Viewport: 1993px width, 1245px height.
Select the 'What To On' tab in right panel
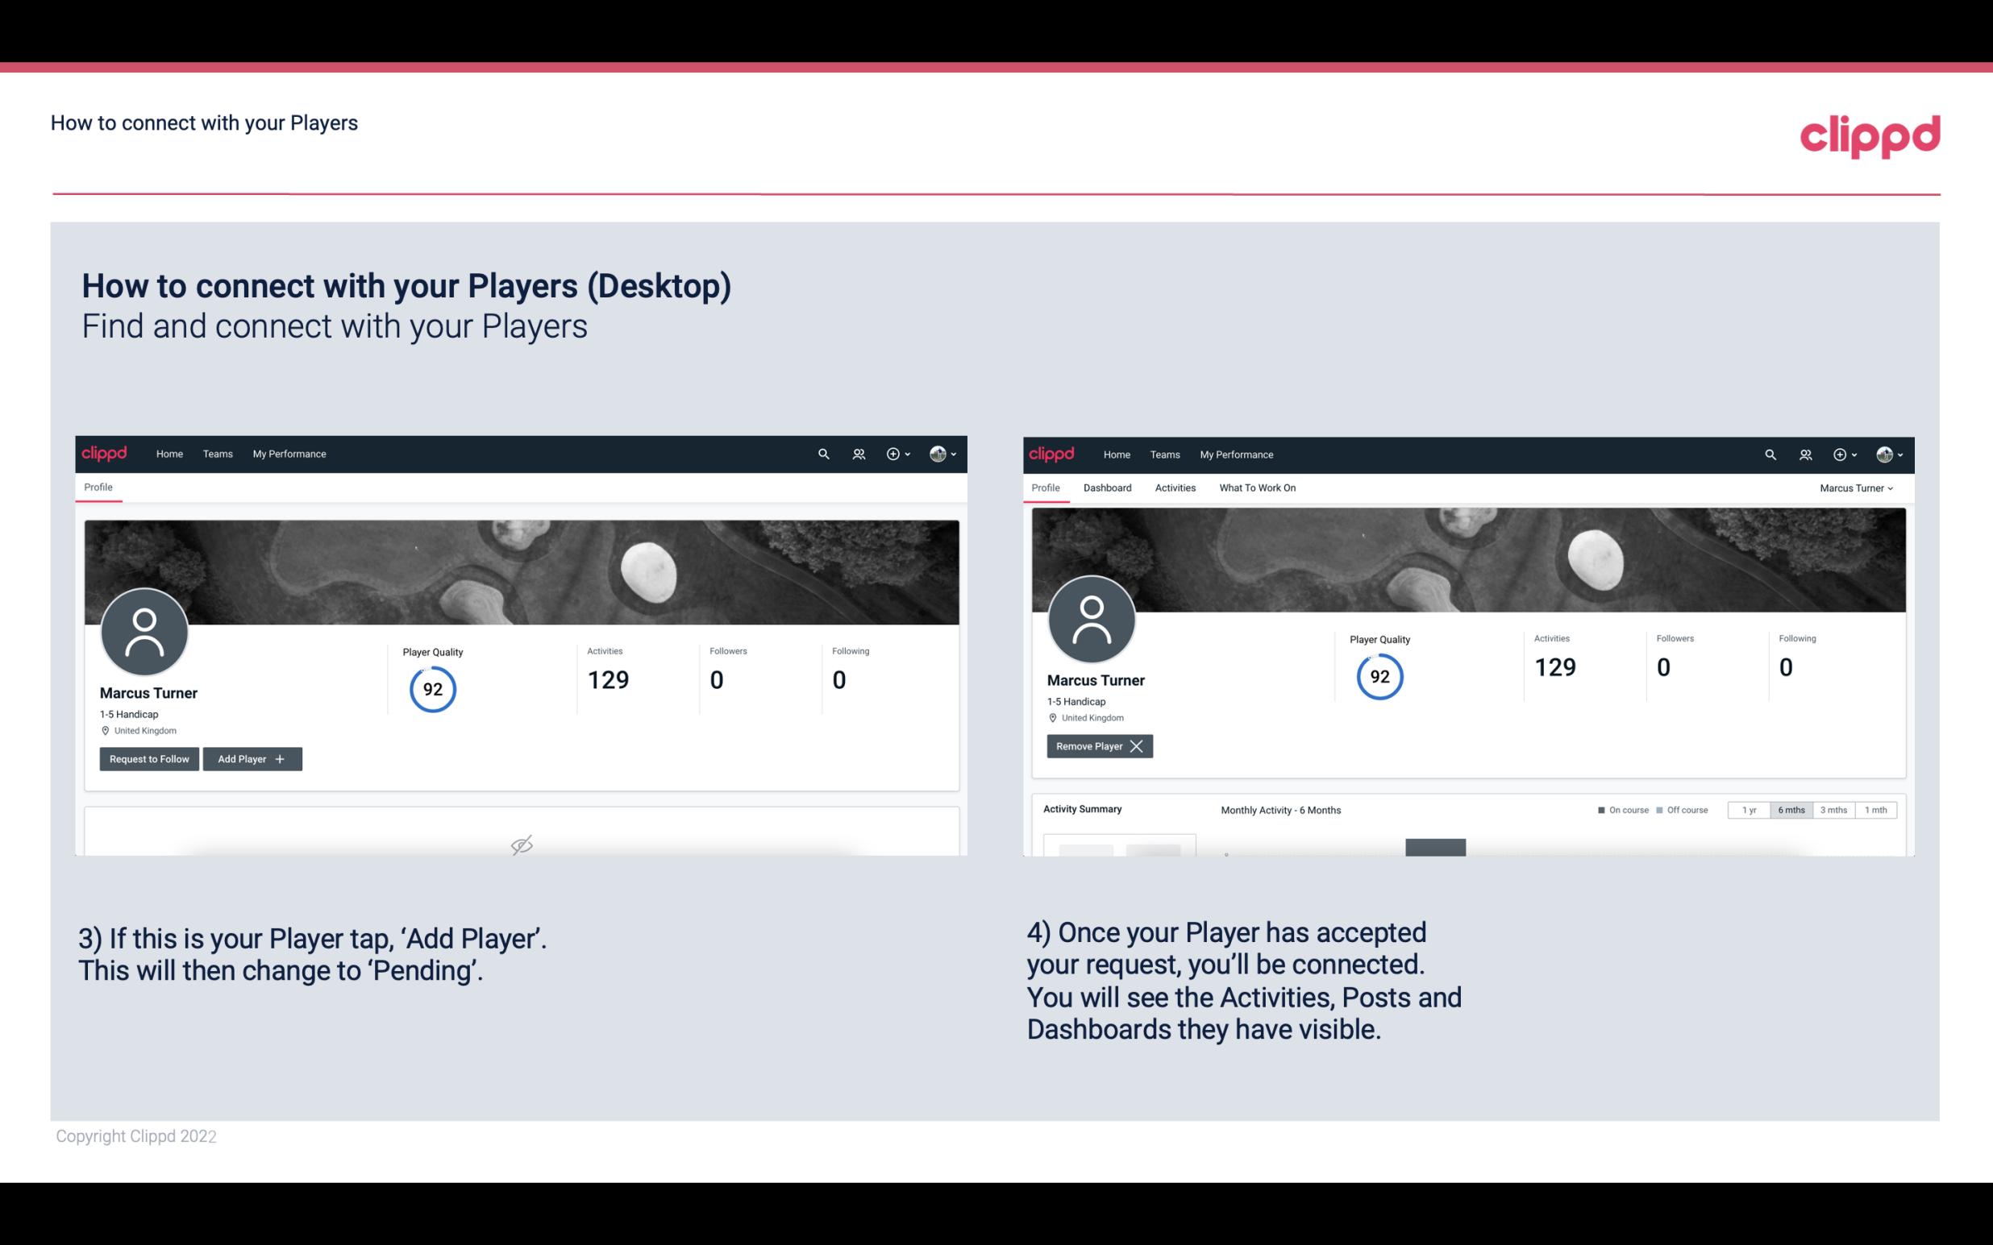(x=1257, y=488)
